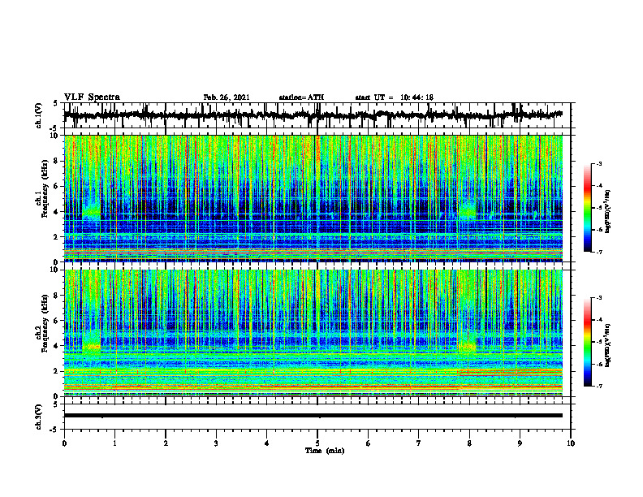Click the "-5" tick on ch.3(V) axis
Viewport: 643px width, 497px height.
[54, 430]
